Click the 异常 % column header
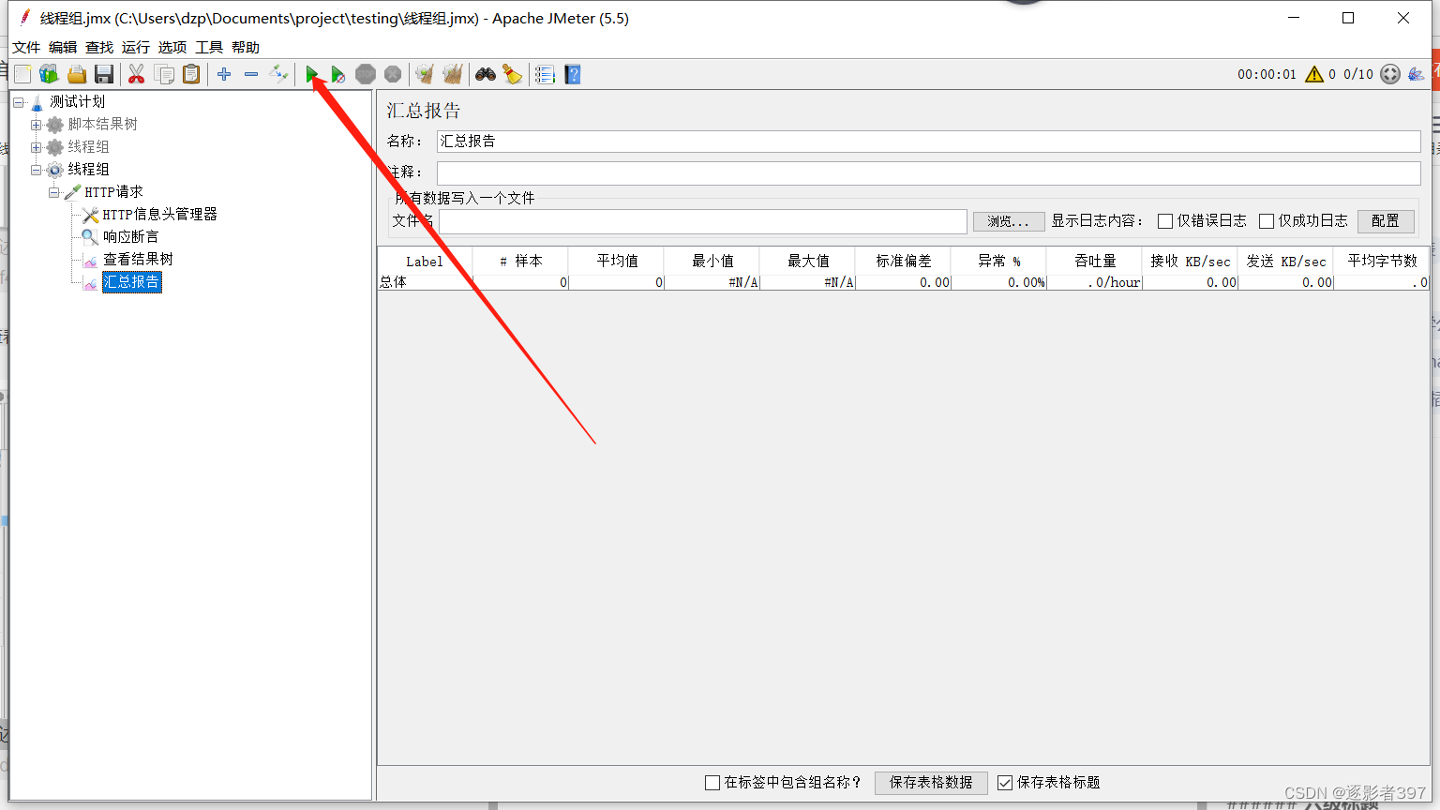 click(999, 262)
